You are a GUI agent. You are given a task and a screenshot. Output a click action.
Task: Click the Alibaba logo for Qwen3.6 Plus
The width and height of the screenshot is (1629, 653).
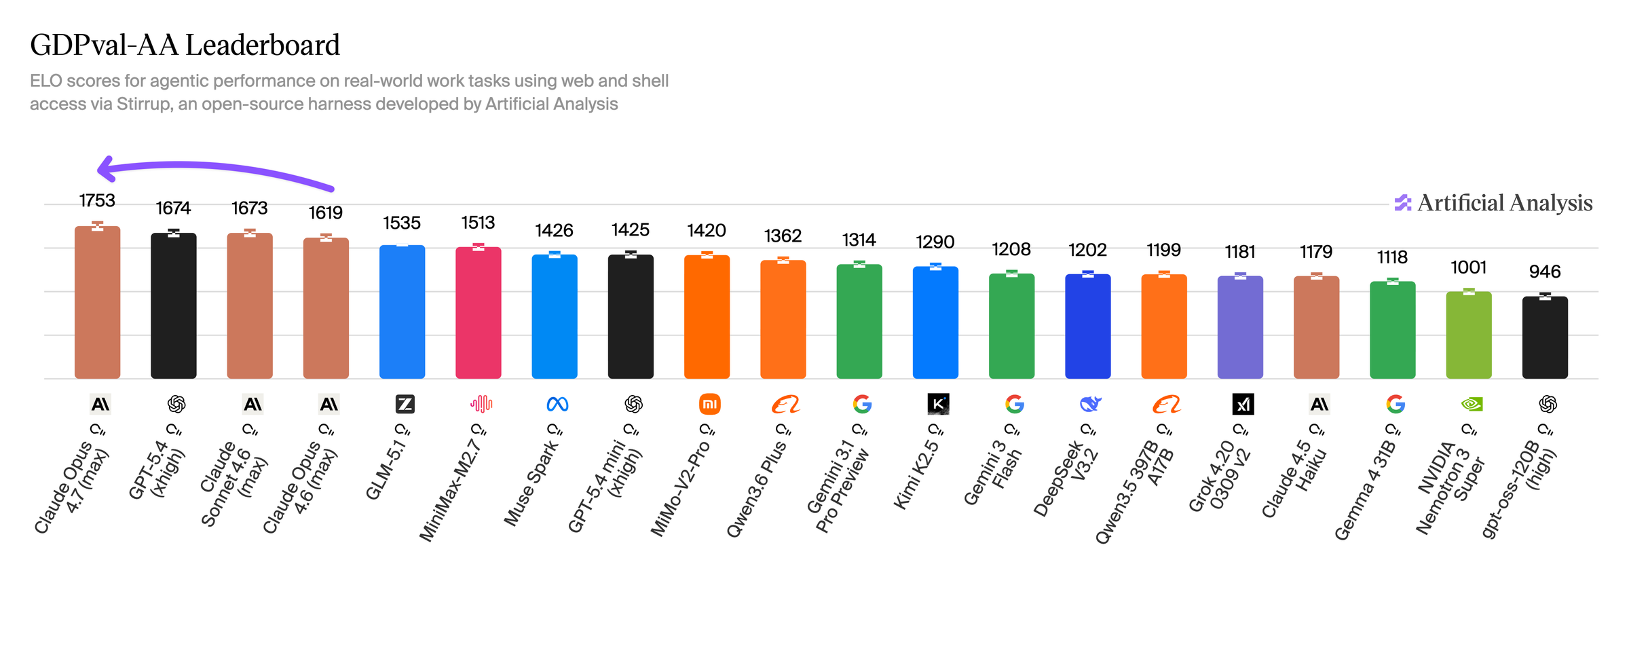point(785,405)
